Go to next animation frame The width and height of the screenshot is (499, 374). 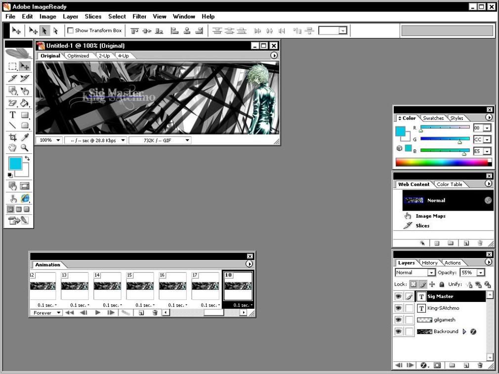[111, 313]
